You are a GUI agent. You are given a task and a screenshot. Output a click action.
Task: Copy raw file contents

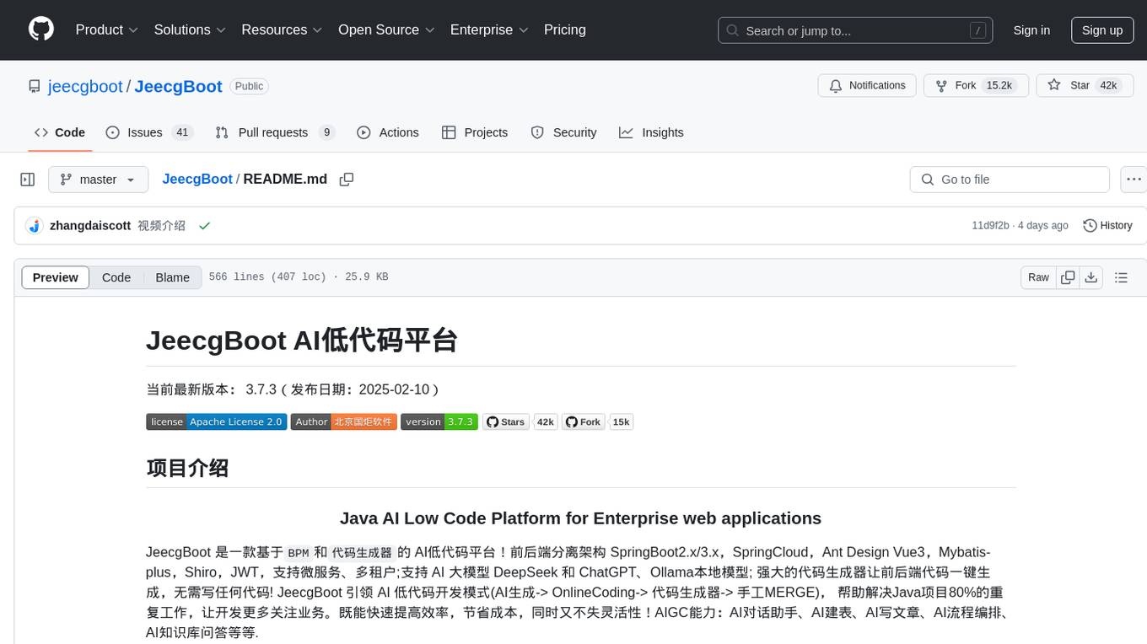(x=1068, y=277)
